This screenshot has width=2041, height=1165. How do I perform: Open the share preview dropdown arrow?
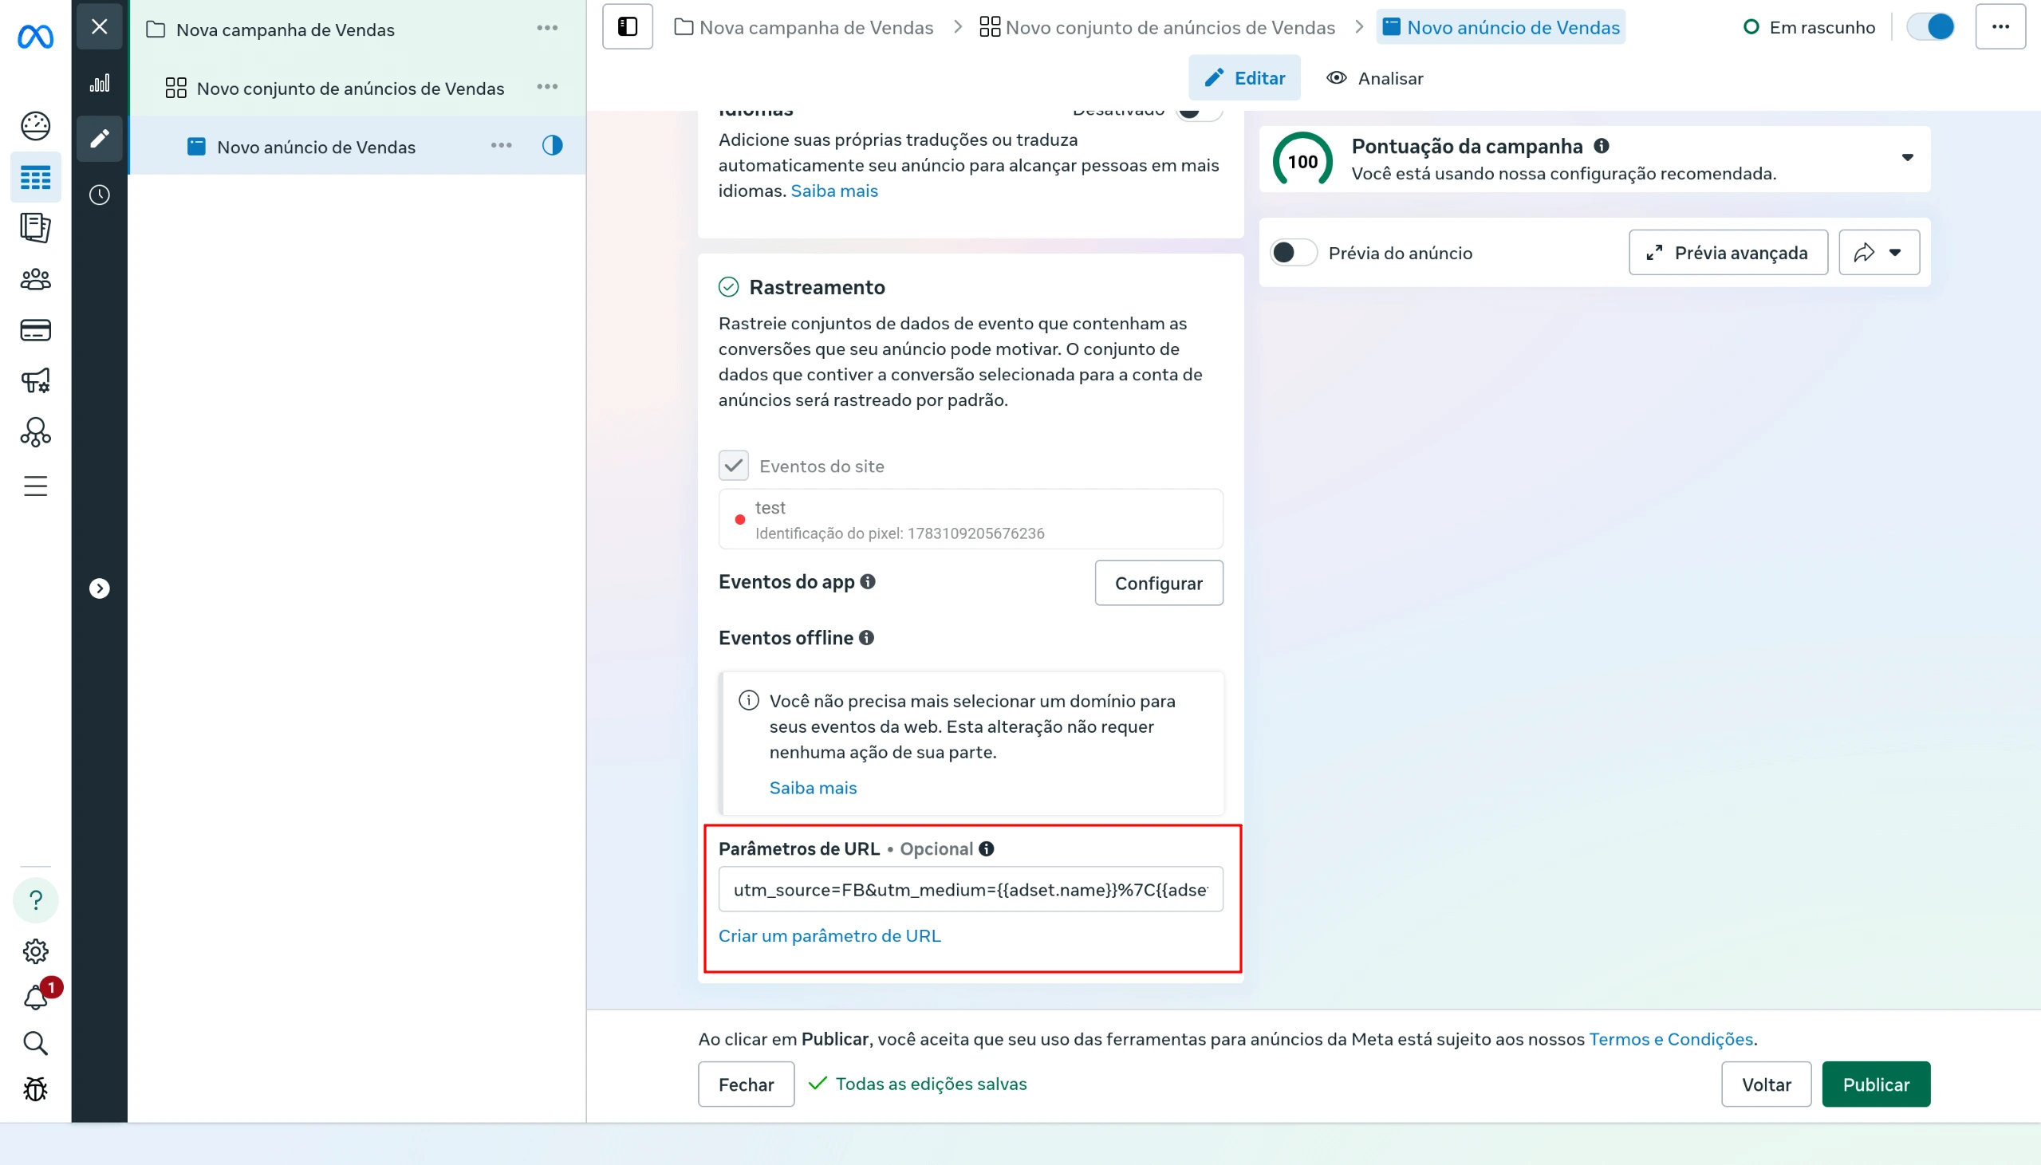[1894, 253]
